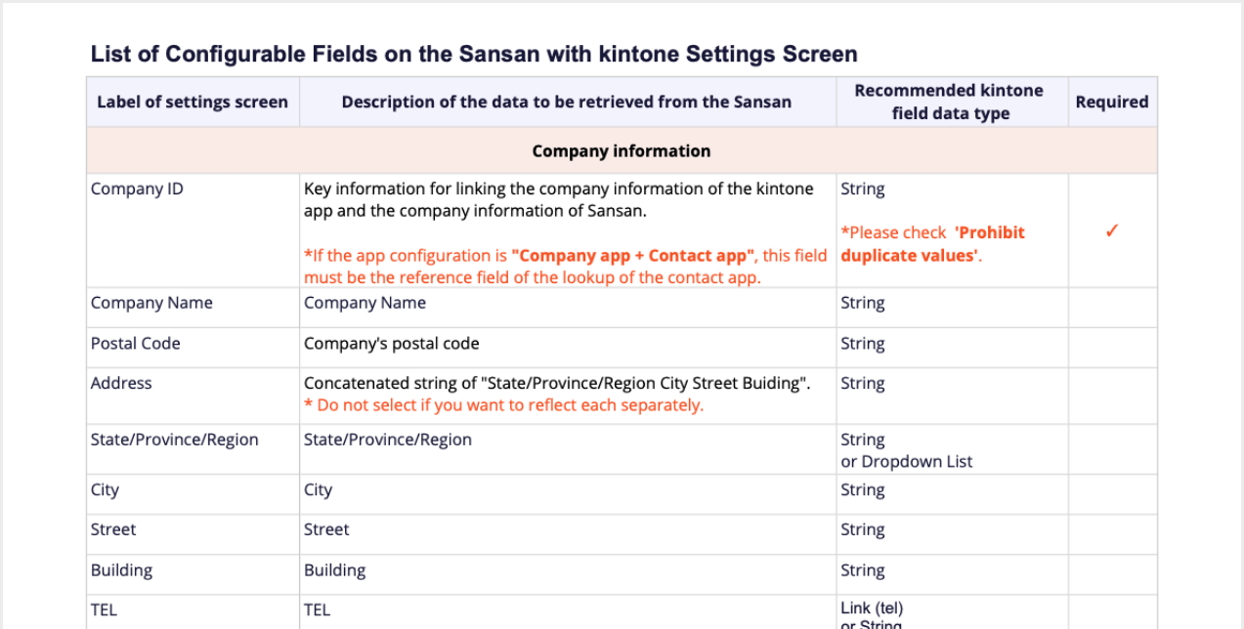Click the "Address" label cell
The height and width of the screenshot is (629, 1244).
(121, 384)
